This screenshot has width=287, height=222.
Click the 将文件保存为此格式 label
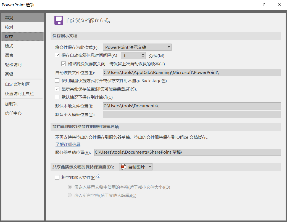pos(77,47)
